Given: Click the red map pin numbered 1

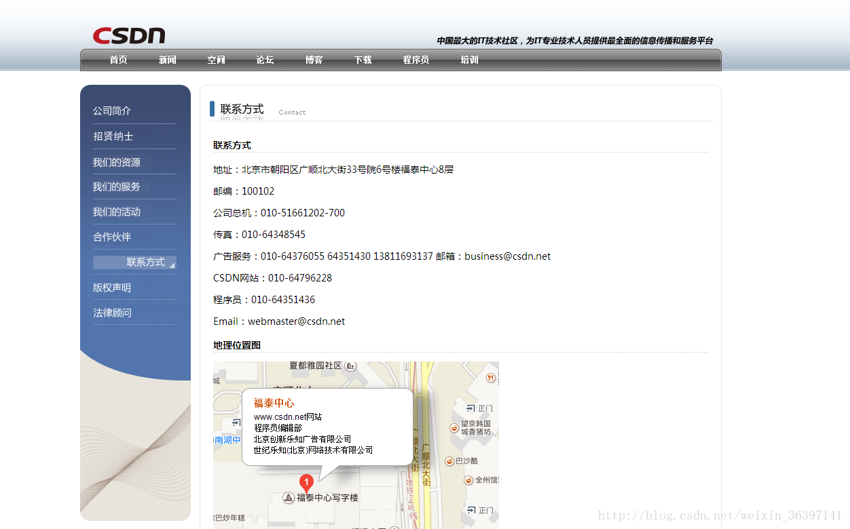Looking at the screenshot, I should [x=306, y=484].
